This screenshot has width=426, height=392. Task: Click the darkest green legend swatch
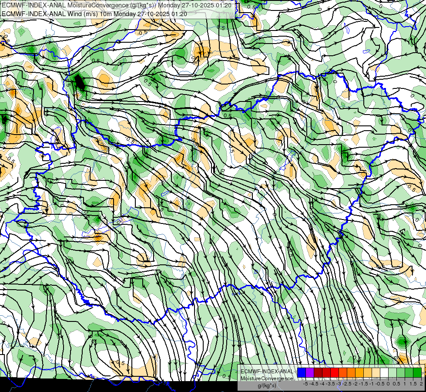click(417, 372)
